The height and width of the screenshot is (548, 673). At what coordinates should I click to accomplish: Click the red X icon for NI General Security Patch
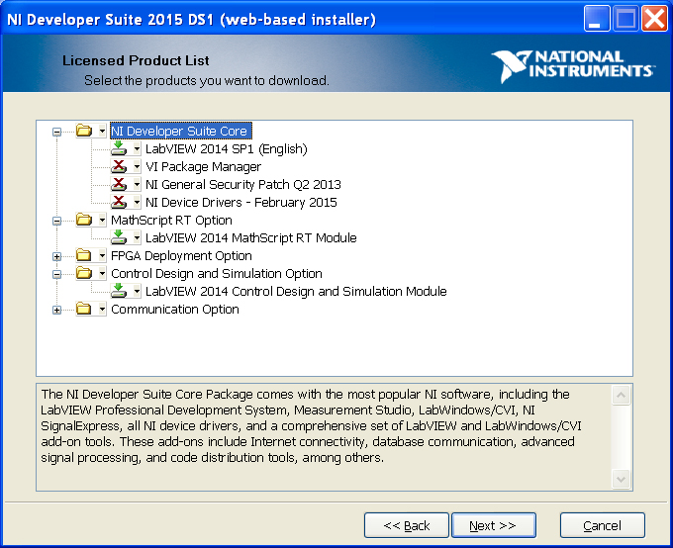tap(119, 185)
